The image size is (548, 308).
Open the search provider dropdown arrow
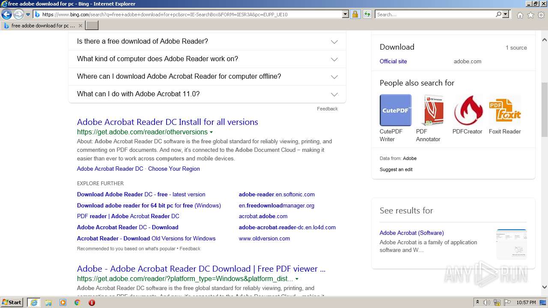pyautogui.click(x=506, y=15)
